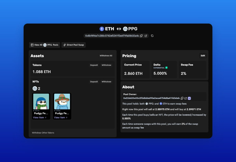Viewport: 236px width, 162px height.
Task: Click the green Exponential delta info icon
Action: (x=166, y=68)
